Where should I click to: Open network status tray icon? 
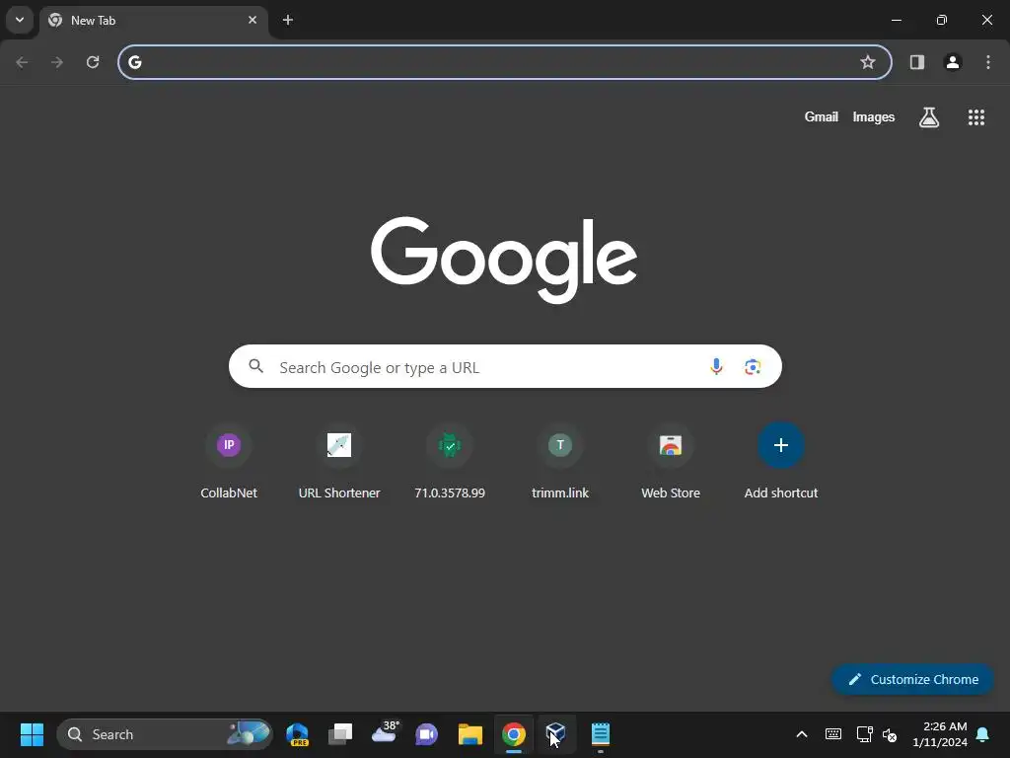point(864,734)
